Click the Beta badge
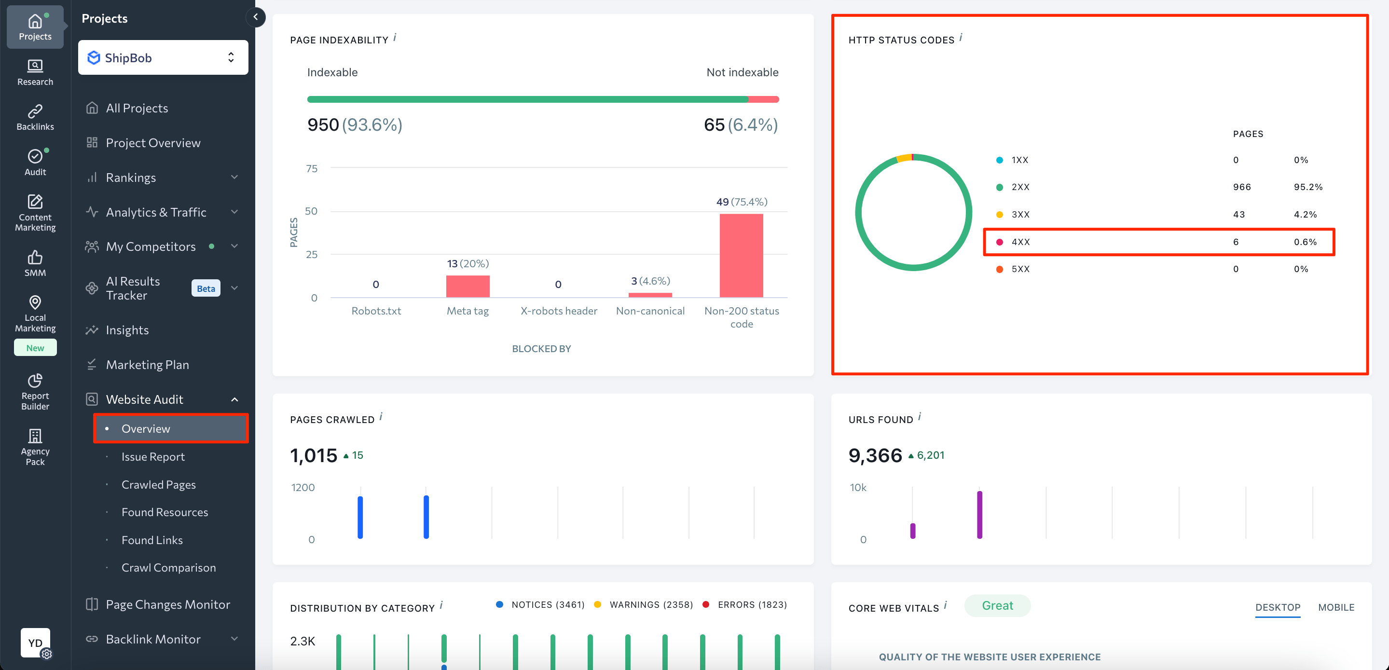This screenshot has width=1389, height=670. (x=206, y=288)
